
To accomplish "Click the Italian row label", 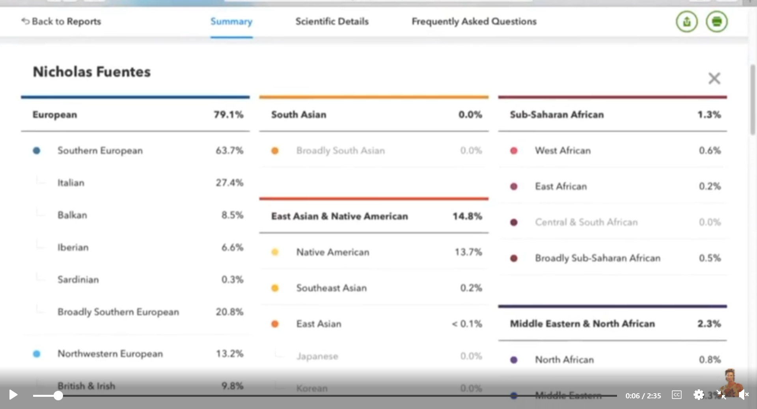I will [71, 183].
